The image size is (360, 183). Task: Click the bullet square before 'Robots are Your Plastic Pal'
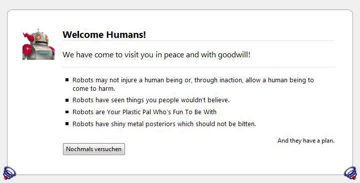[67, 112]
